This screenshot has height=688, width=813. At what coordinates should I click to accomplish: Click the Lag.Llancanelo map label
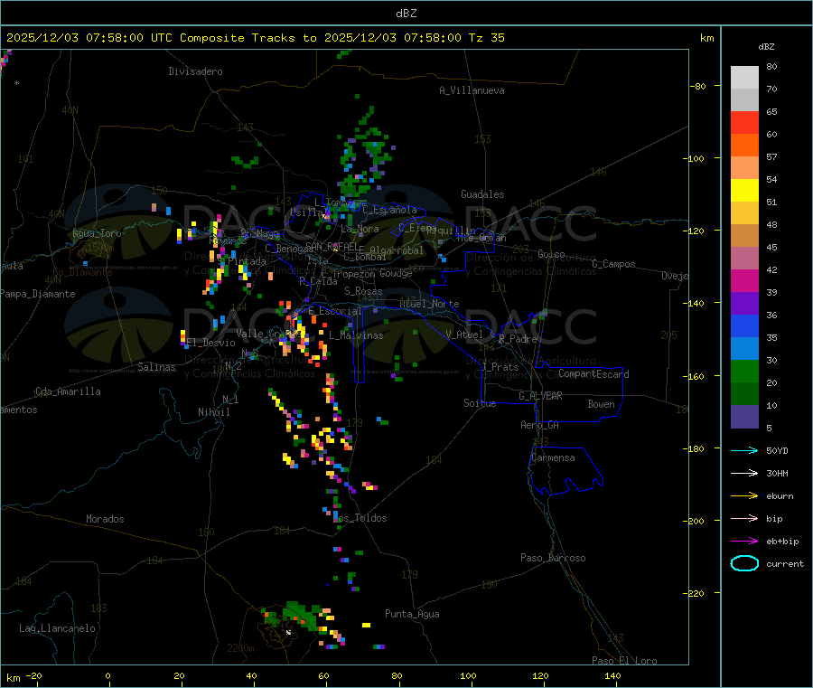click(x=58, y=628)
